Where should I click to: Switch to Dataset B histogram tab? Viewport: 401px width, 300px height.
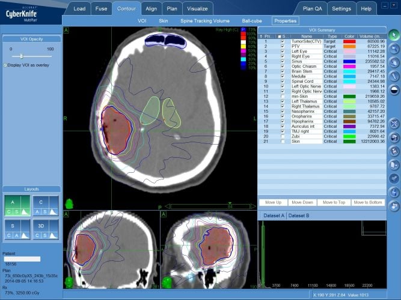tap(299, 215)
